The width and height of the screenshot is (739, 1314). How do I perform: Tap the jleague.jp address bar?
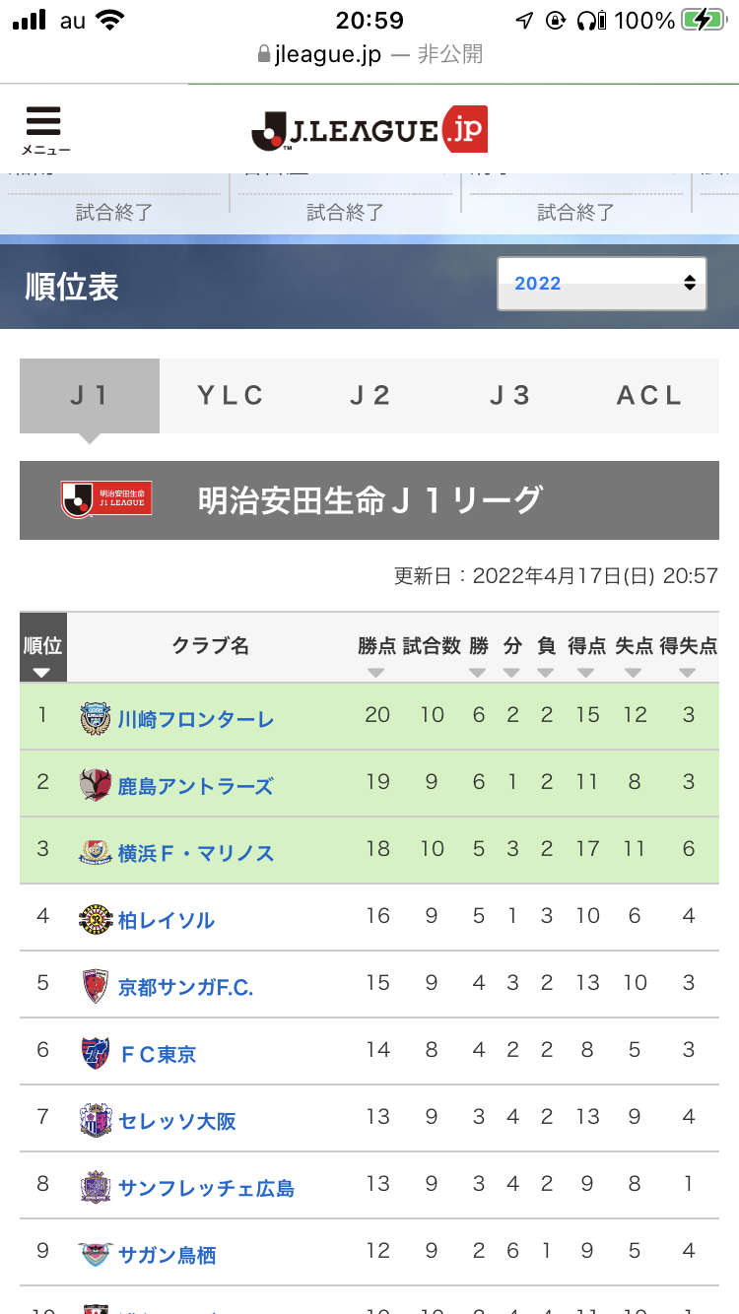pyautogui.click(x=369, y=54)
